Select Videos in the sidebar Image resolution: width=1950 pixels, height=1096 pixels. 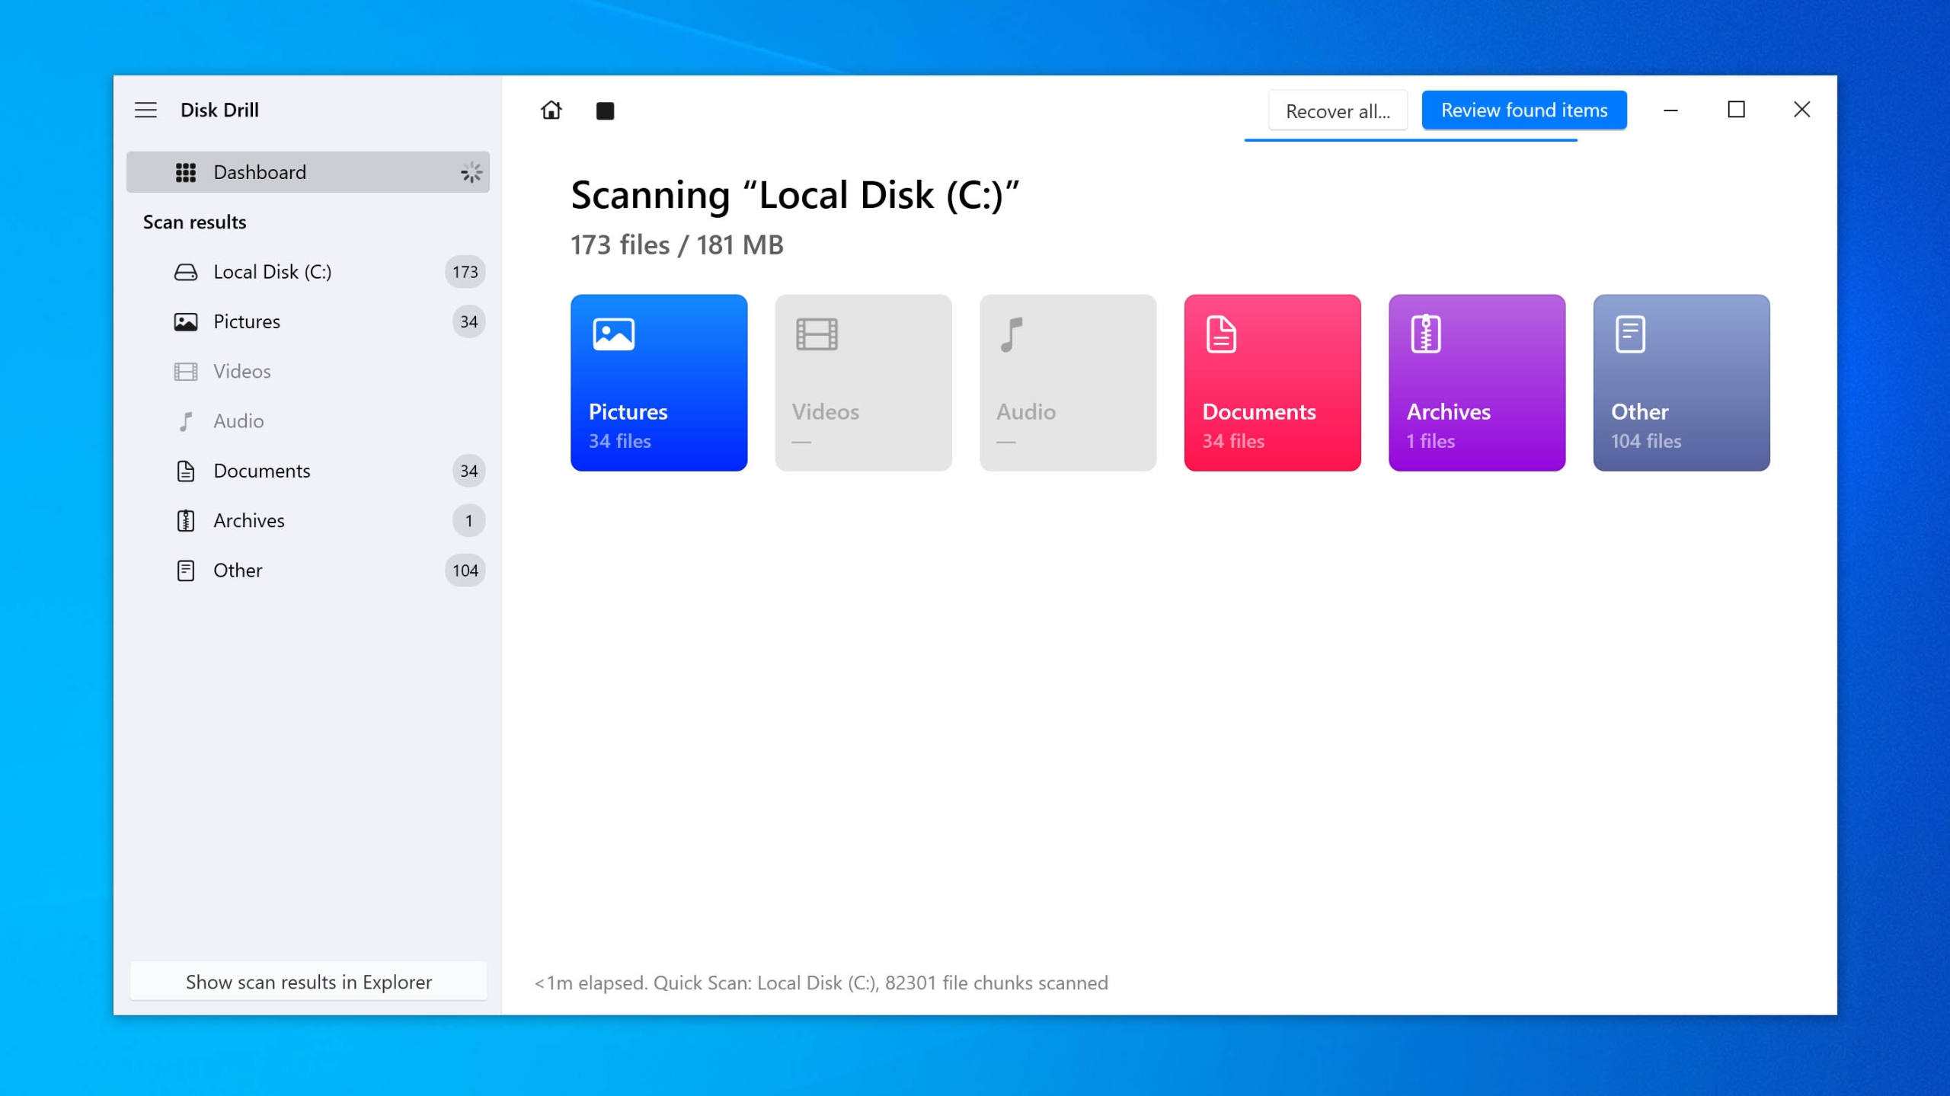[x=308, y=371]
